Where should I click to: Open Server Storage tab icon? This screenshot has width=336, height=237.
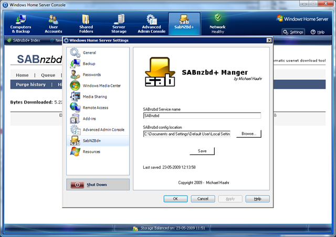(119, 19)
